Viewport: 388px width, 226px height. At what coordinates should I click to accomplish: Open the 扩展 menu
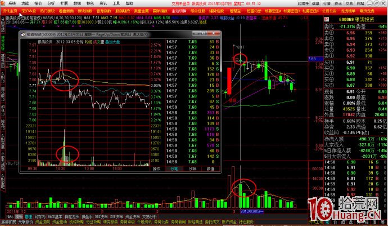point(64,3)
